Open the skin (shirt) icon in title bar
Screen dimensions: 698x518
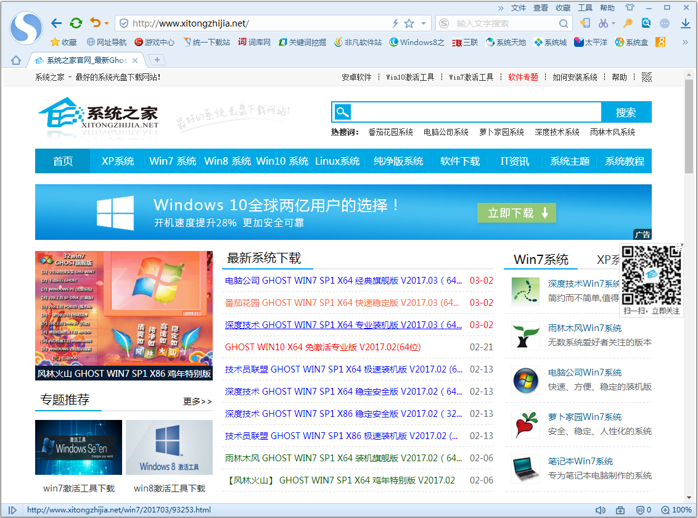coord(630,8)
